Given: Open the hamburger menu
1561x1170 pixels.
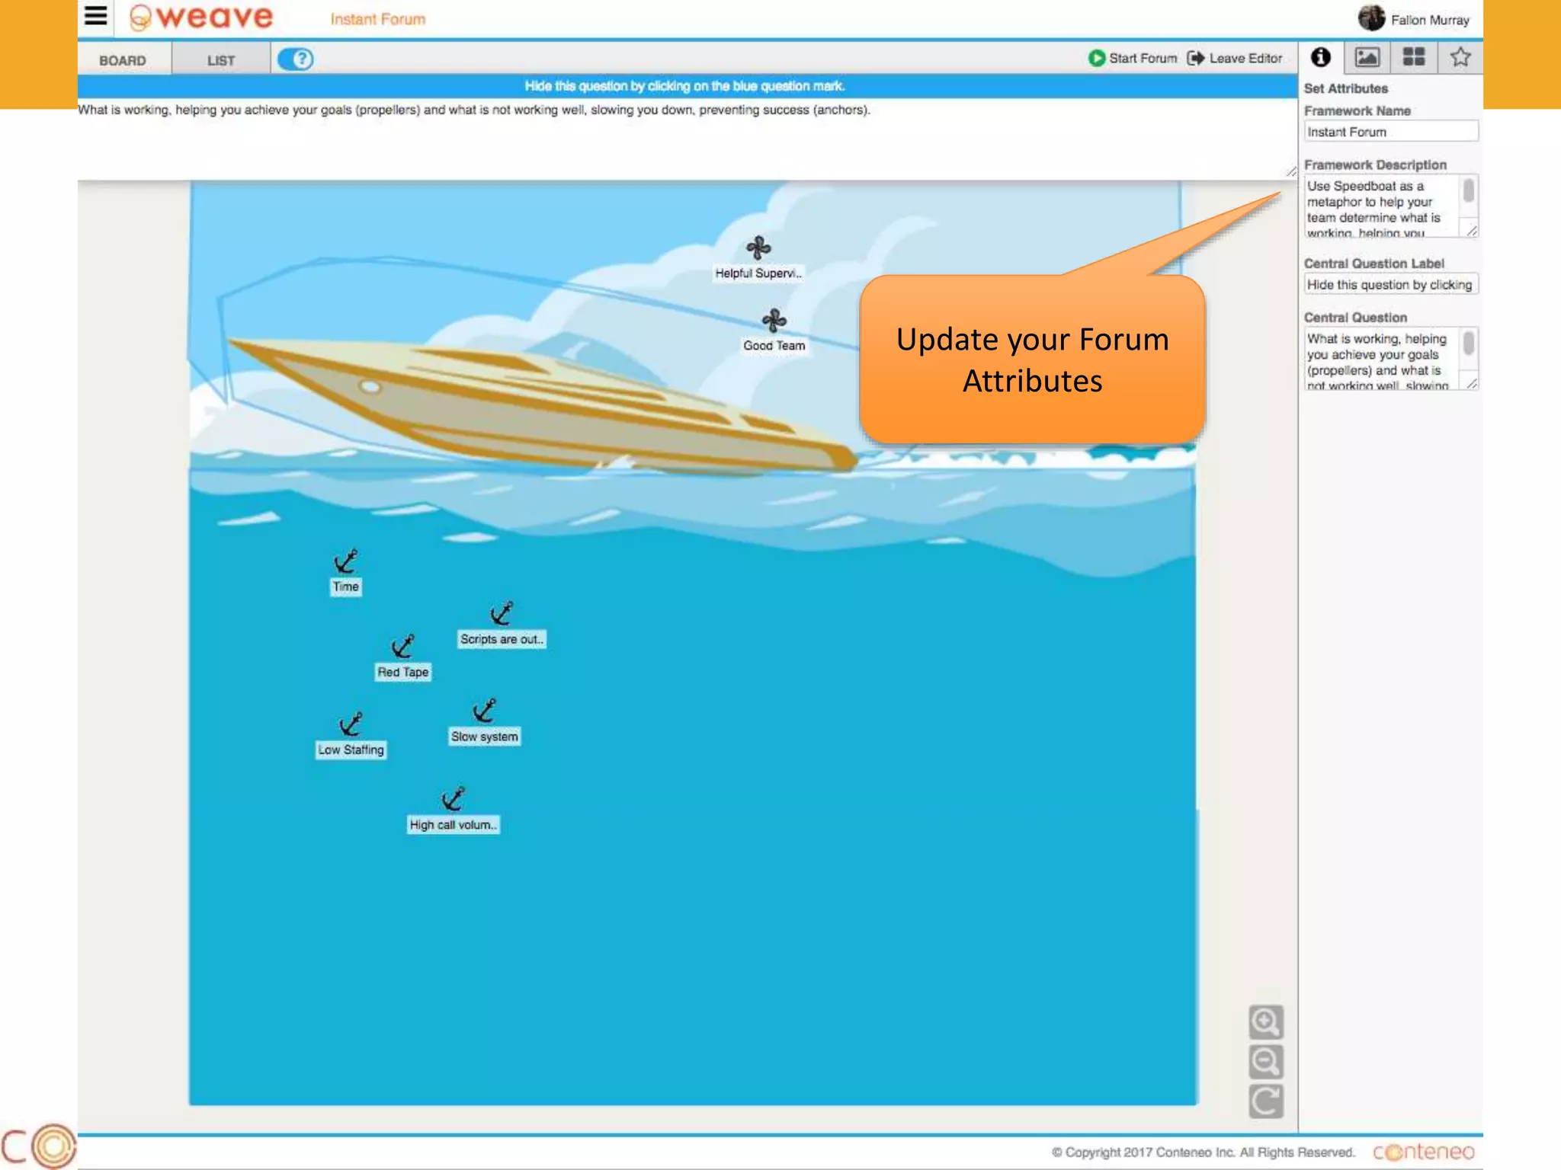Looking at the screenshot, I should coord(96,16).
